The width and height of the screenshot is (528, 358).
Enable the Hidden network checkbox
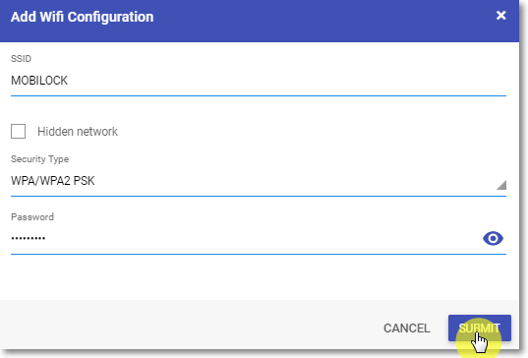(18, 132)
